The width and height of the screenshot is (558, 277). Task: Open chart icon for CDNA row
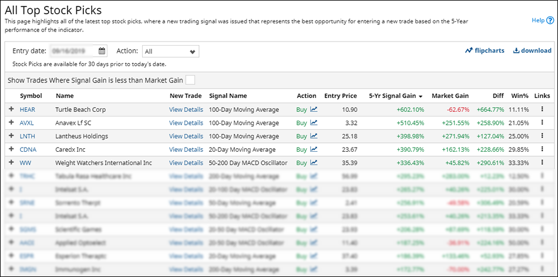click(x=314, y=149)
